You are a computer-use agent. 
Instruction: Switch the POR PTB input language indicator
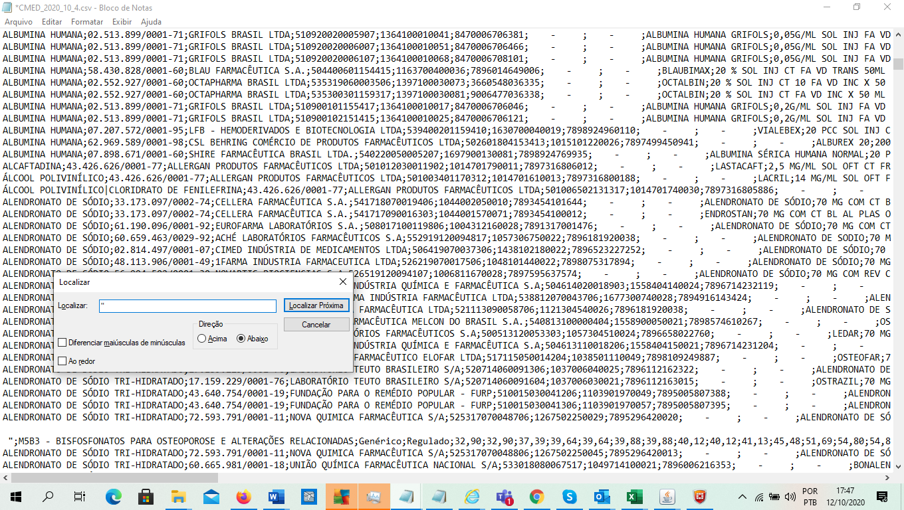coord(810,497)
